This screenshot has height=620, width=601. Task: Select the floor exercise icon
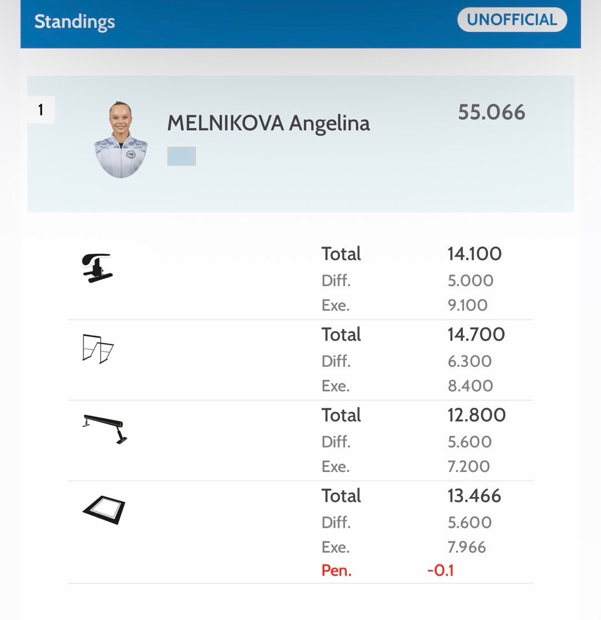[x=104, y=509]
